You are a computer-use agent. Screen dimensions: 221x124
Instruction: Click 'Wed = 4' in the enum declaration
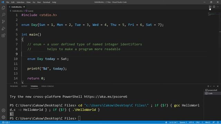click(99, 25)
